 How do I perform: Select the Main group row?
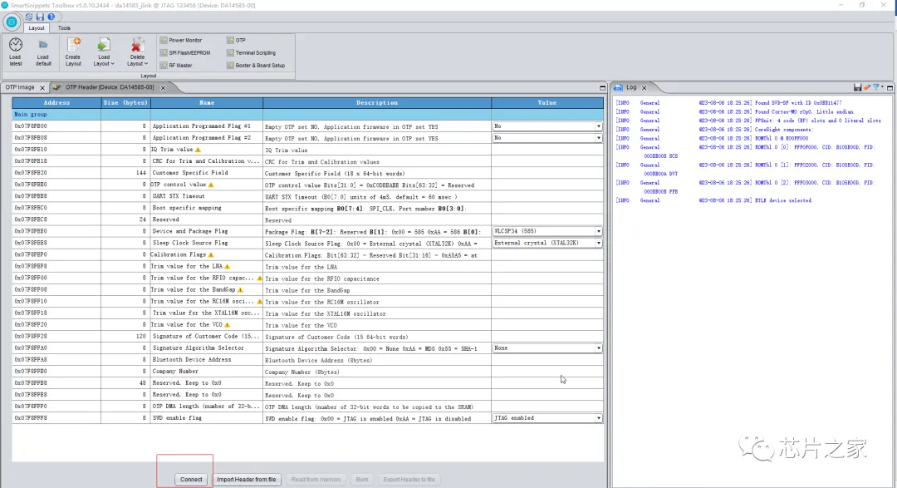click(308, 115)
